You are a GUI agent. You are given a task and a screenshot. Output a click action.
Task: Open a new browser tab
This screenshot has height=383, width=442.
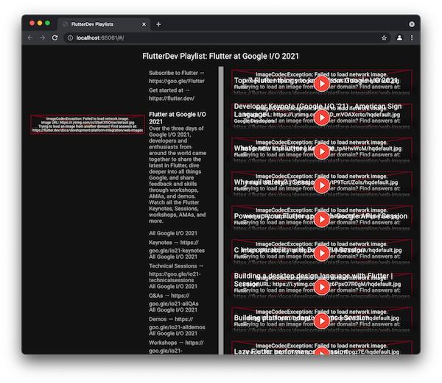158,24
